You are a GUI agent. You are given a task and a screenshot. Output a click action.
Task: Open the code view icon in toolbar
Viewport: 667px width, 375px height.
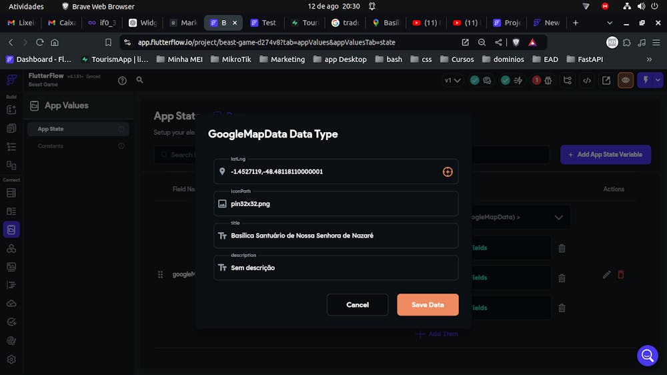[x=587, y=81]
